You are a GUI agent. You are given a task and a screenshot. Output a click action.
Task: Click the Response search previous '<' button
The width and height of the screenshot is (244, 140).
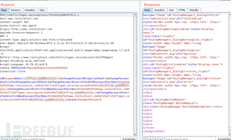coord(150,139)
